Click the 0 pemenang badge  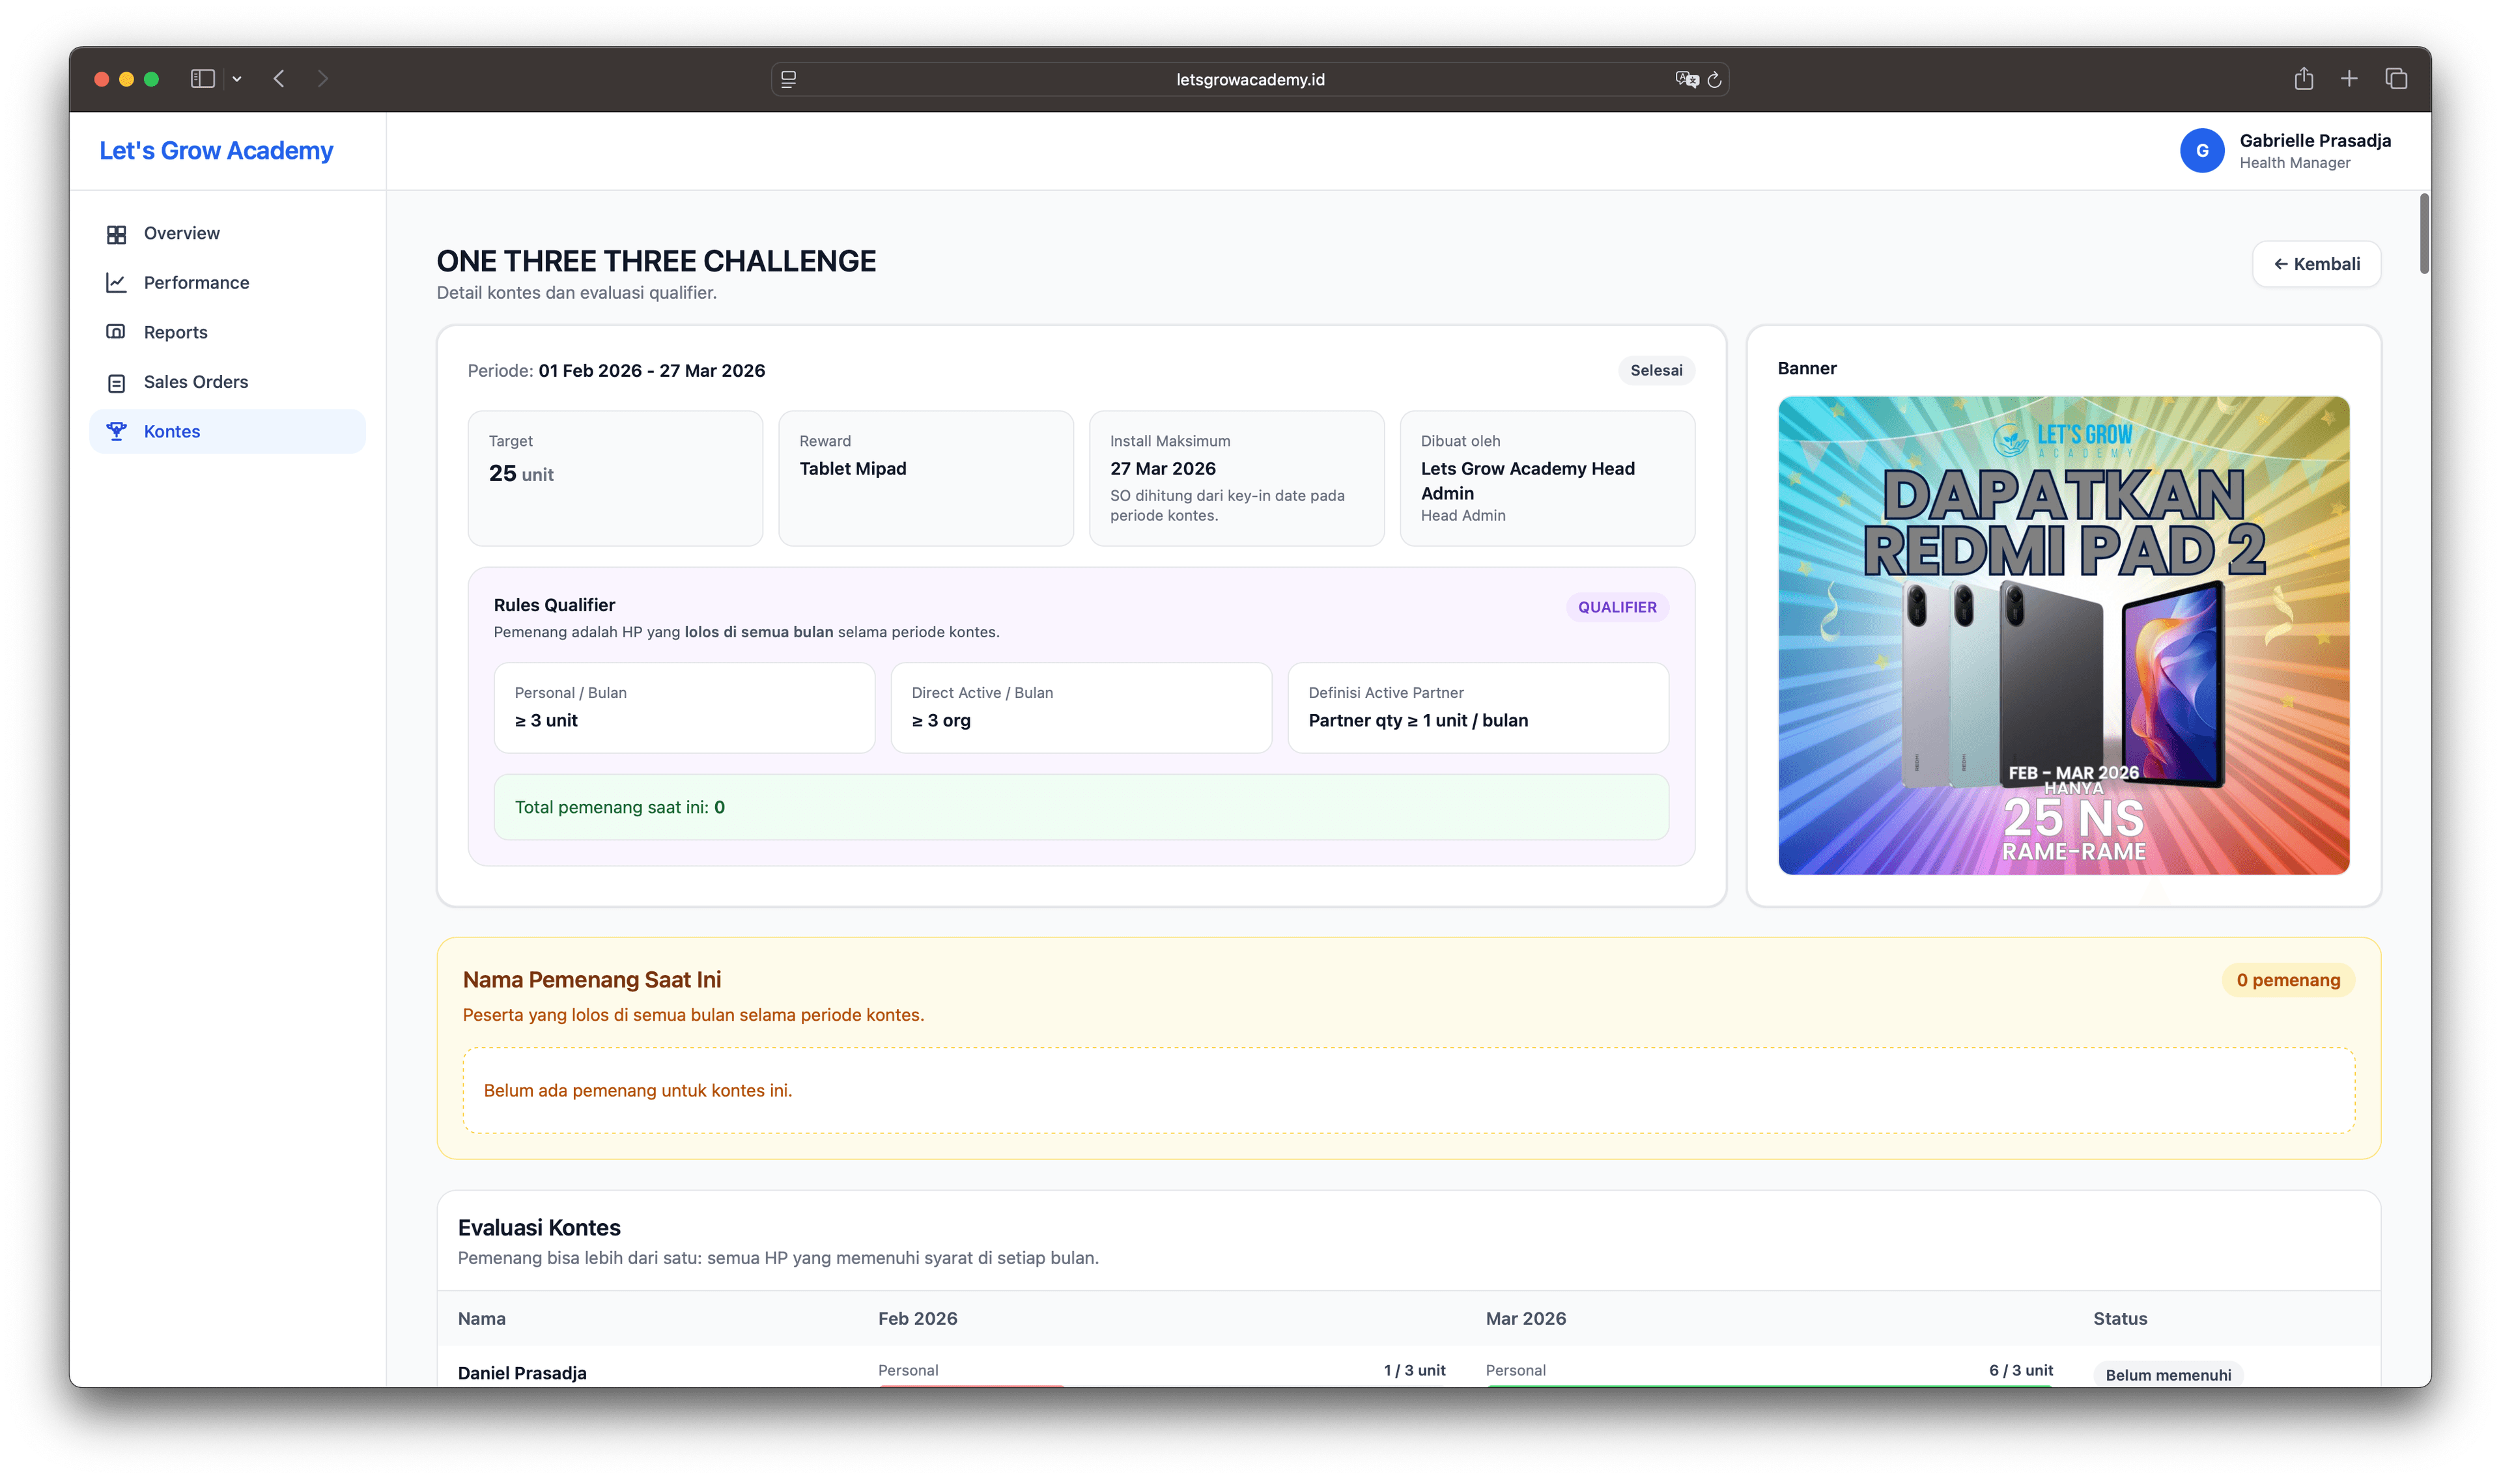2287,981
